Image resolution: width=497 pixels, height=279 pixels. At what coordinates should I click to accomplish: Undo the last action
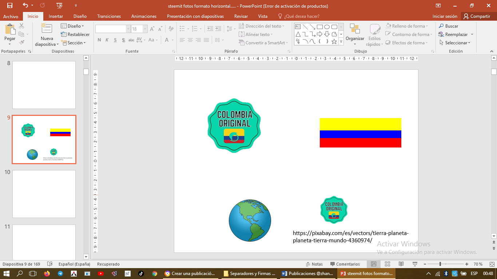pyautogui.click(x=25, y=5)
